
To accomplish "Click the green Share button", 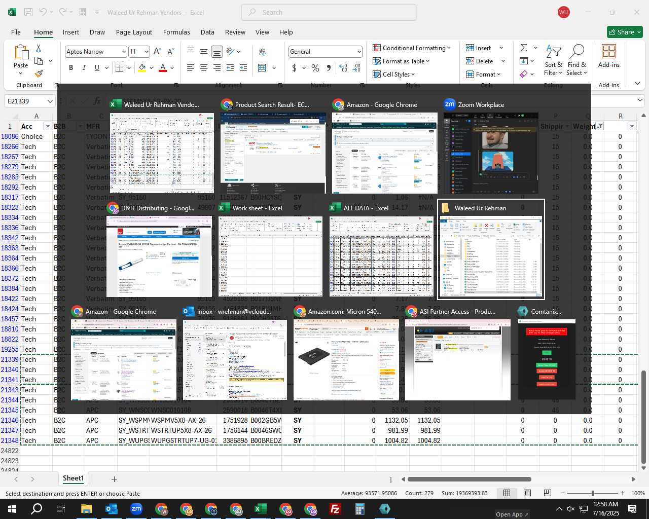I will [625, 32].
